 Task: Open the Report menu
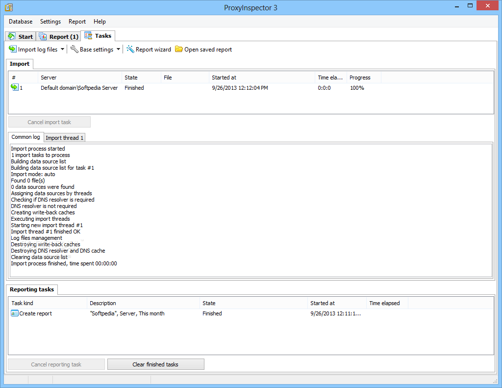click(77, 22)
